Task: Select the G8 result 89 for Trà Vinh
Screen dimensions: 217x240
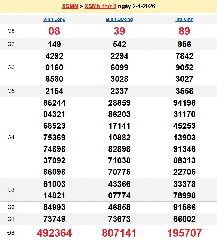Action: 184,31
